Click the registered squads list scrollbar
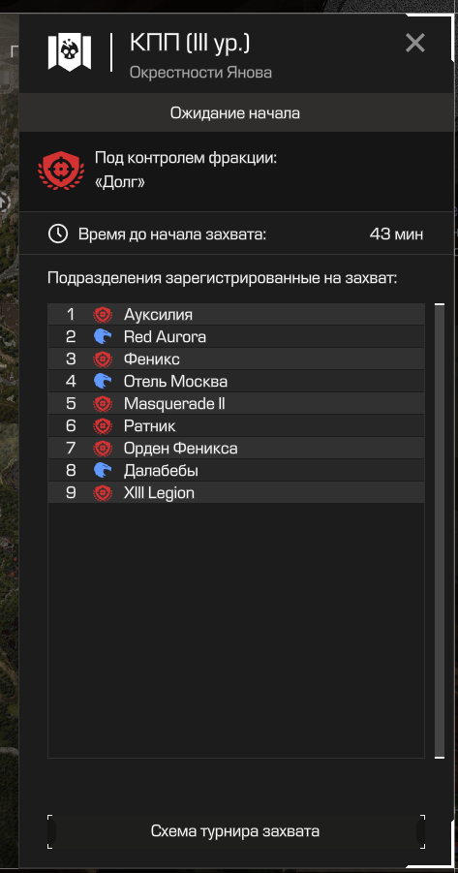Viewport: 458px width, 873px height. coord(440,531)
